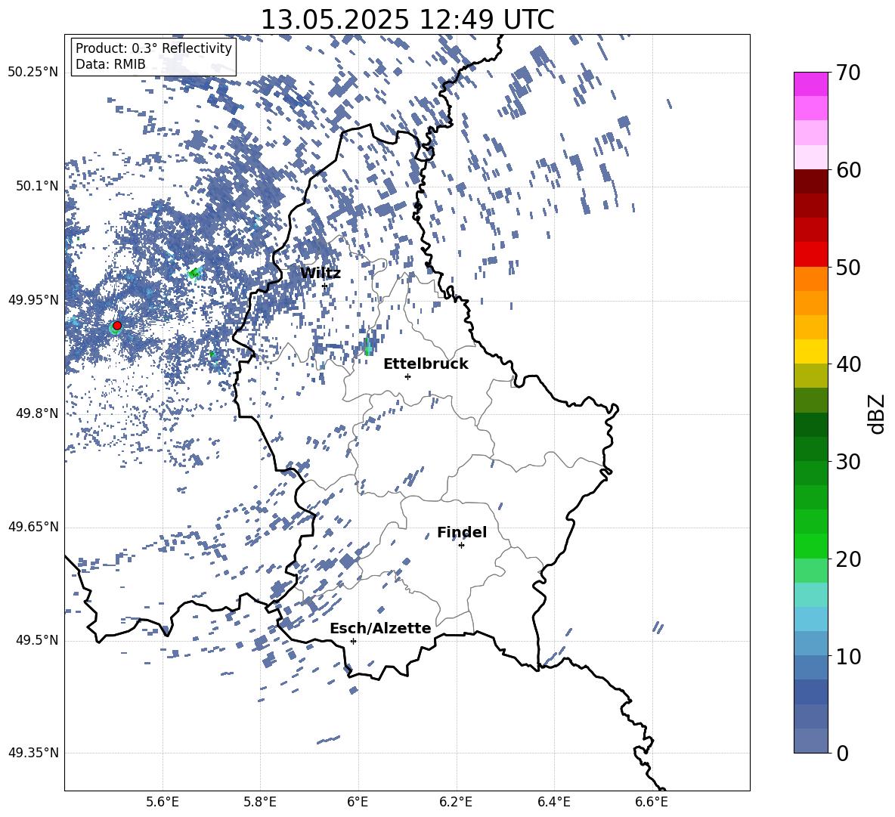Click the title '13.05.2025 12:49 UTC'
The height and width of the screenshot is (817, 895).
[407, 20]
